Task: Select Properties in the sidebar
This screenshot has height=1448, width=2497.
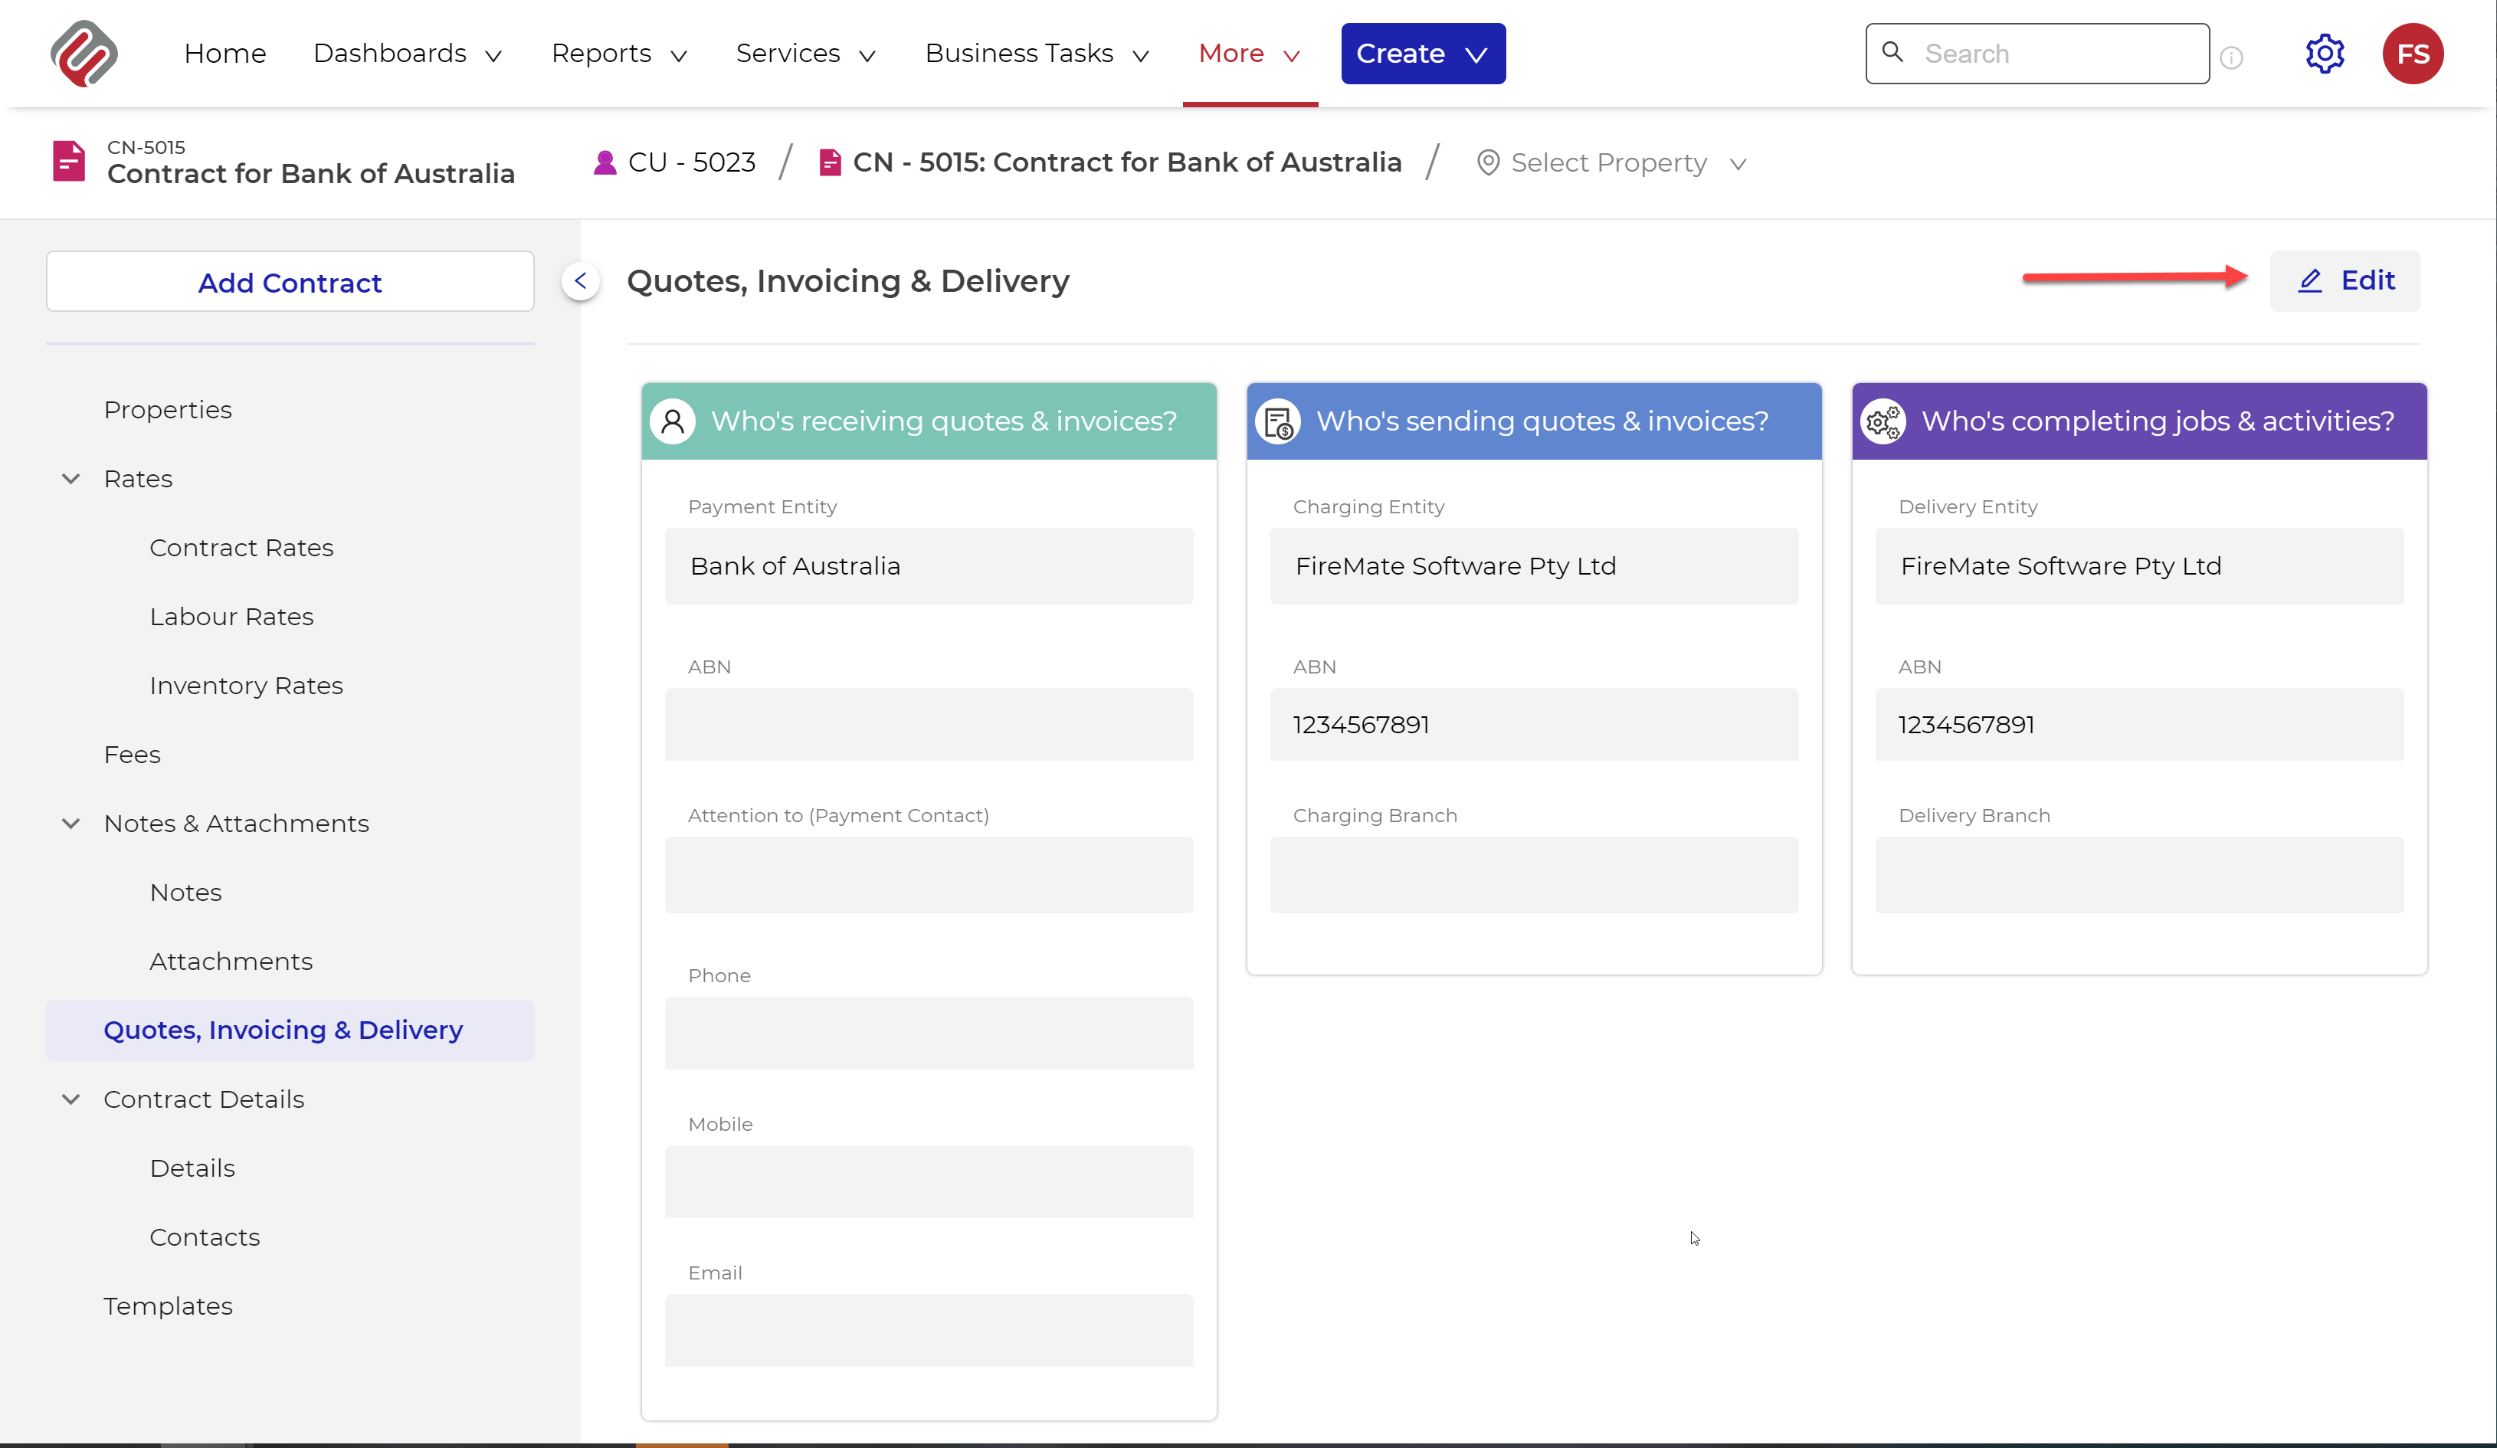Action: tap(168, 409)
